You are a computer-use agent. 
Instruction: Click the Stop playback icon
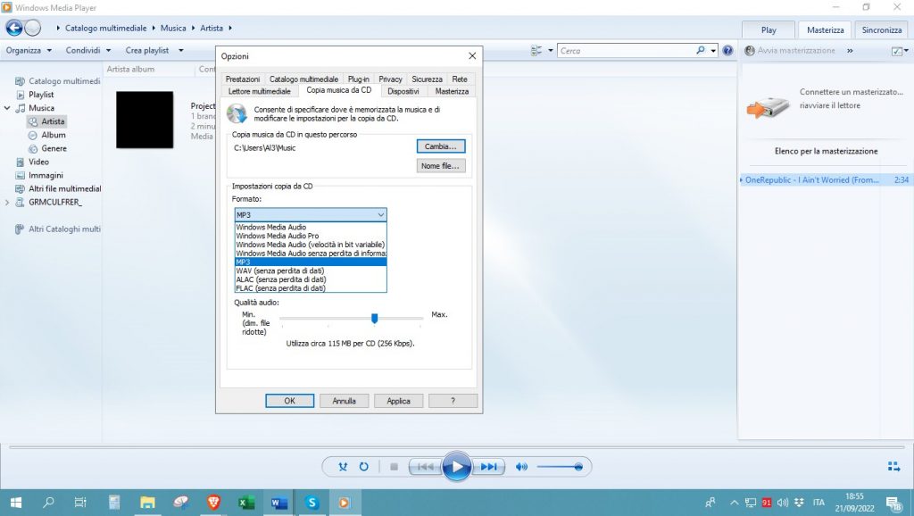(x=394, y=467)
